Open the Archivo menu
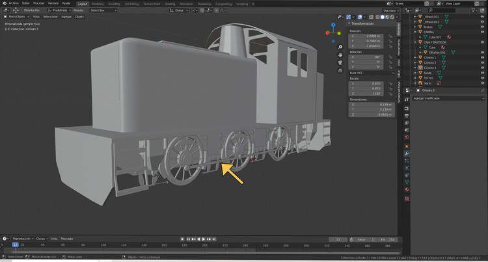Viewport: 488px width, 262px height. (x=14, y=3)
